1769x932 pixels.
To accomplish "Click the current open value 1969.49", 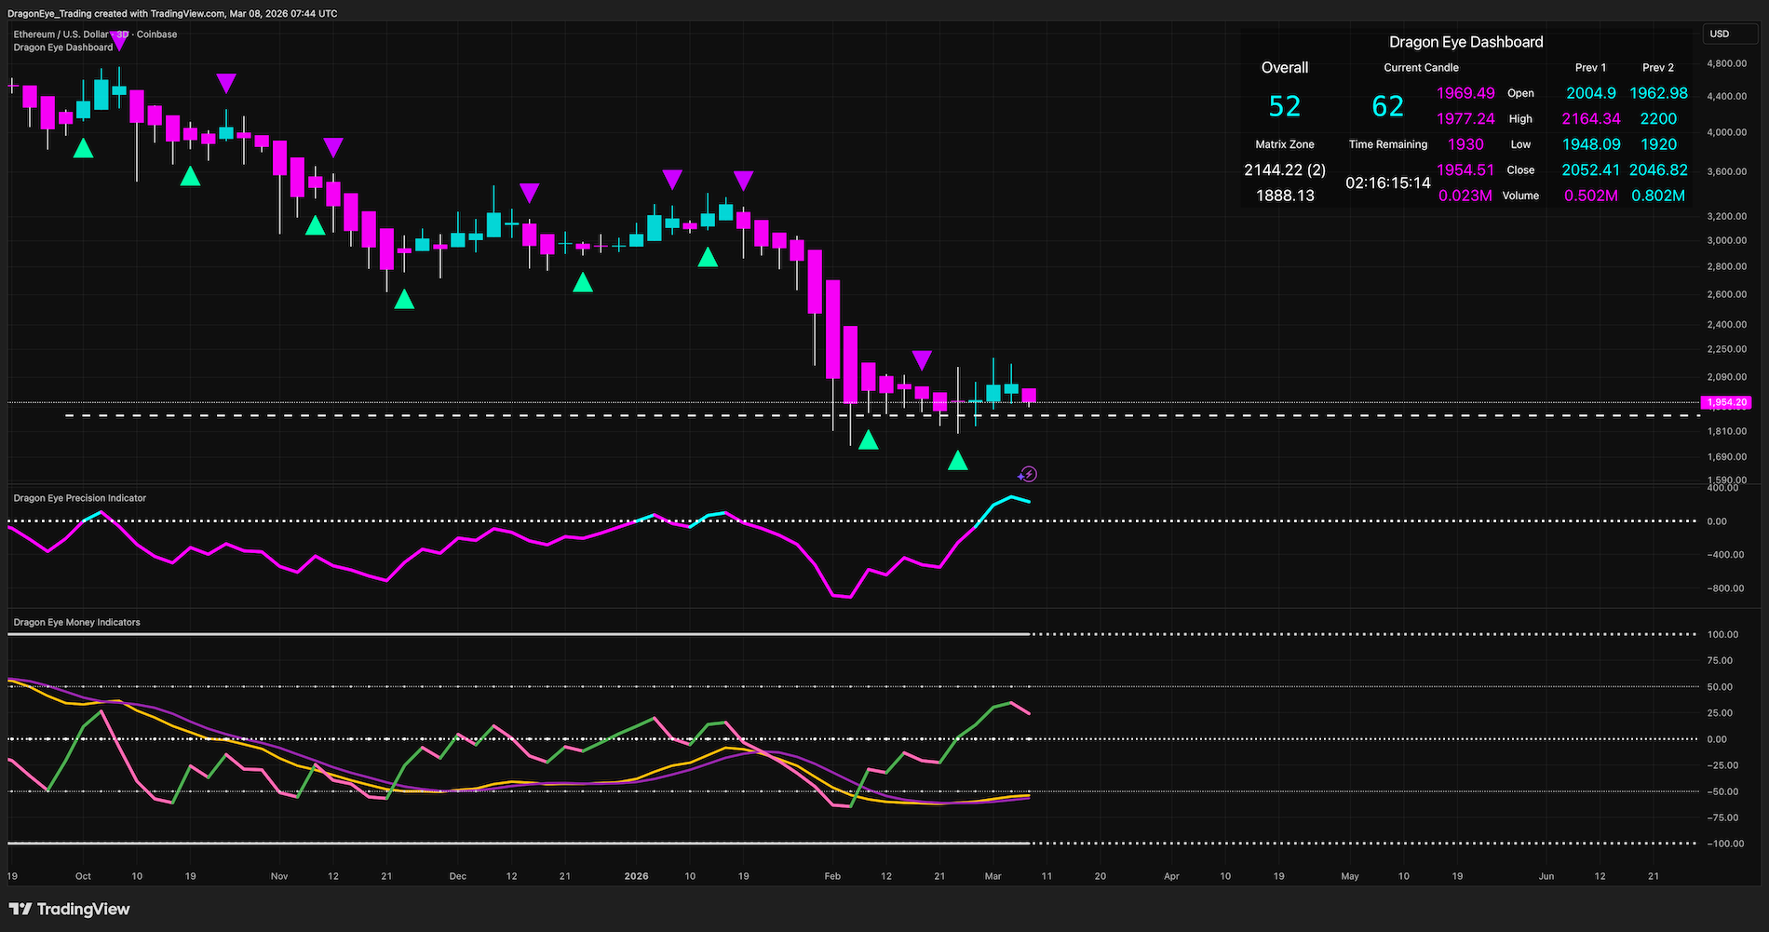I will [1465, 93].
